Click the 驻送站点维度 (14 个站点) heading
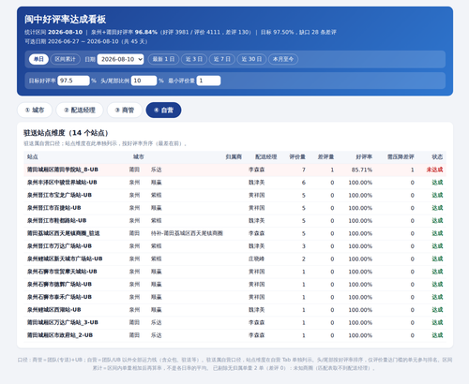The height and width of the screenshot is (384, 469). (x=66, y=133)
